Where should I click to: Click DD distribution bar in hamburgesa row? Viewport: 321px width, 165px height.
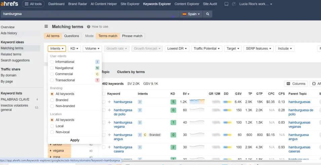(x=228, y=102)
